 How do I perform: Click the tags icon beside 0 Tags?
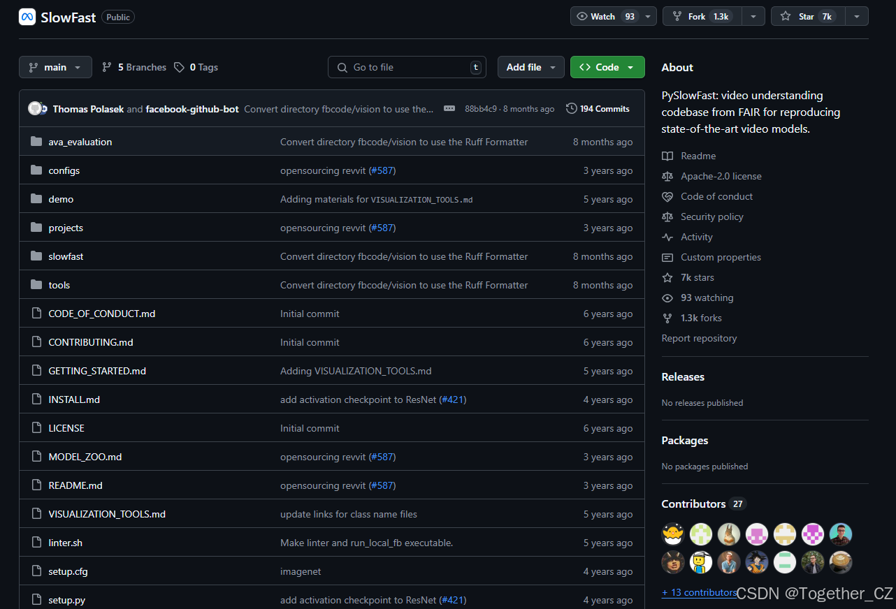[x=180, y=67]
